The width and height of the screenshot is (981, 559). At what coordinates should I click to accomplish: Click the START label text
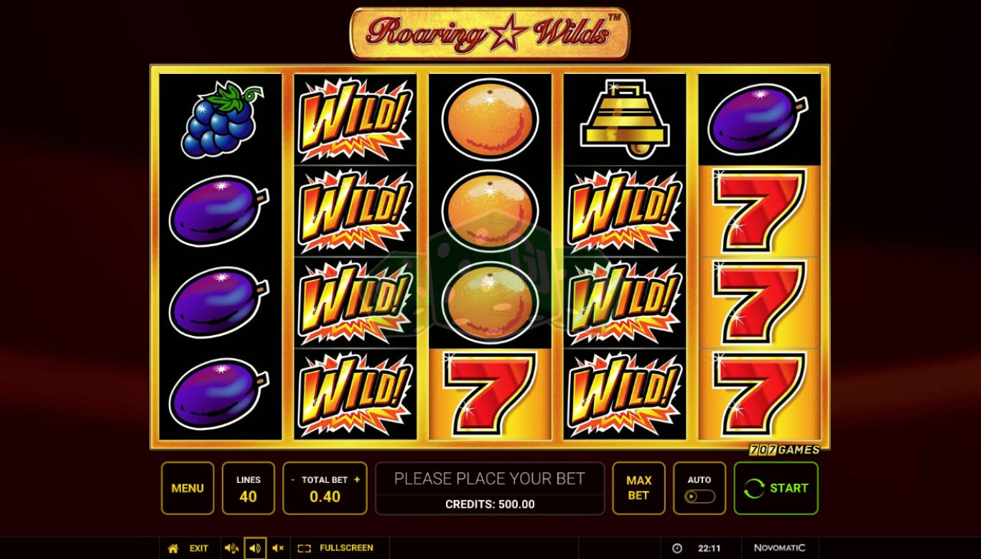[789, 488]
